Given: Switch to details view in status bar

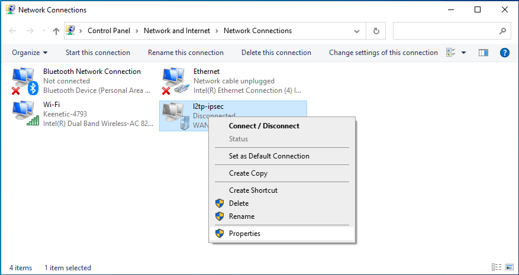Looking at the screenshot, I should click(x=497, y=267).
